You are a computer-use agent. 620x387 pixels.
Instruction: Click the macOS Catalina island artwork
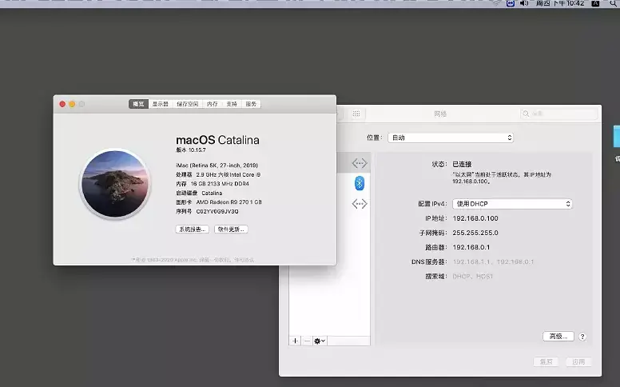(115, 184)
